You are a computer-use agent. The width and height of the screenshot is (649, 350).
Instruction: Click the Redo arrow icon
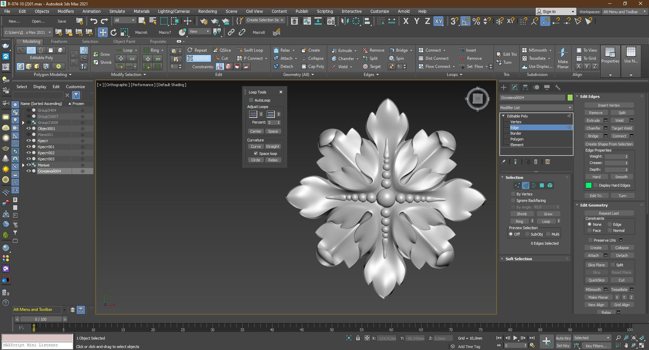pyautogui.click(x=104, y=21)
